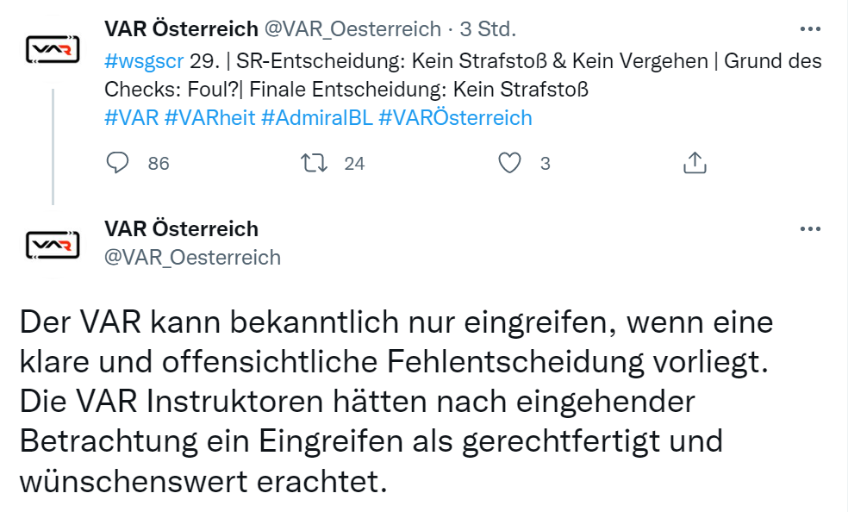The width and height of the screenshot is (848, 512).
Task: Click the '3 Std.' timestamp
Action: pyautogui.click(x=488, y=29)
